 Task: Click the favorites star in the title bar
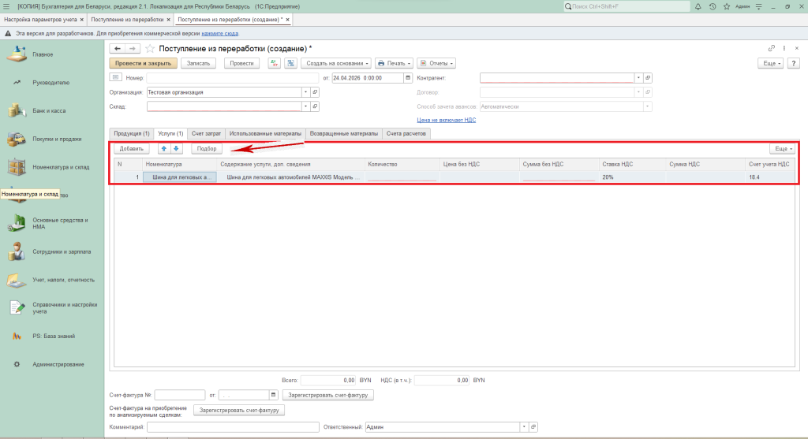[x=725, y=6]
